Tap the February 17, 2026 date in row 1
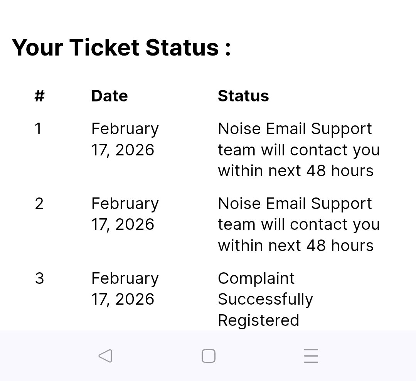 coord(125,139)
